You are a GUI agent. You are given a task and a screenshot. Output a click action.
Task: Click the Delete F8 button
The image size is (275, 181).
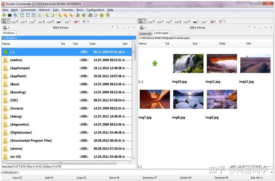[186, 178]
